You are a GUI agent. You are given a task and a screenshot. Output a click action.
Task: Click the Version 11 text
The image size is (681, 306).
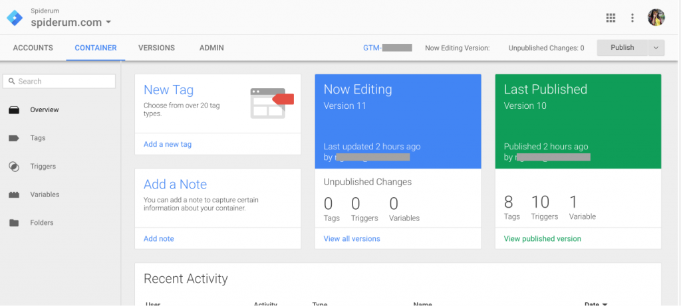345,106
